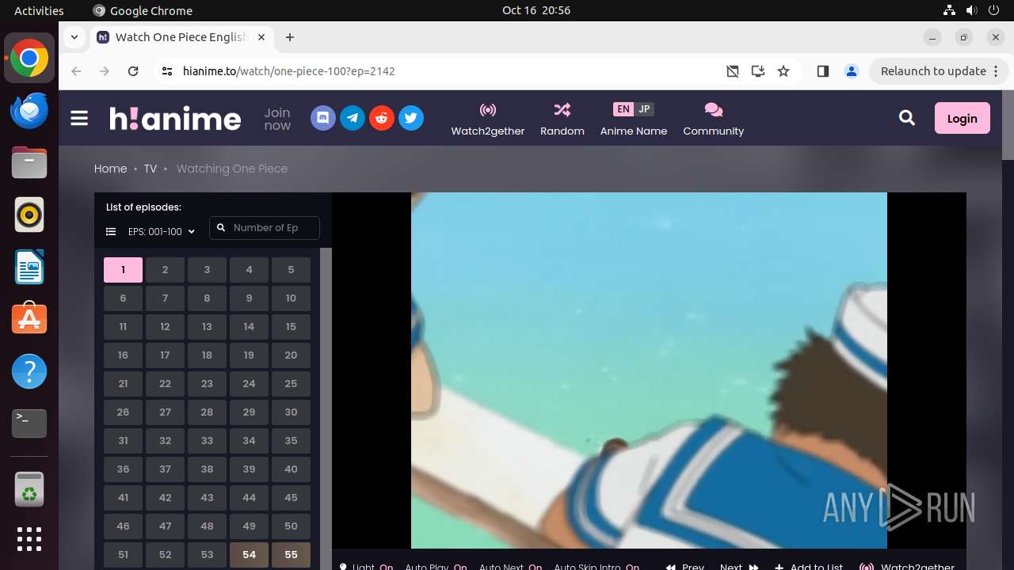This screenshot has height=570, width=1014.
Task: Open Chrome's three-dot menu
Action: [x=996, y=71]
